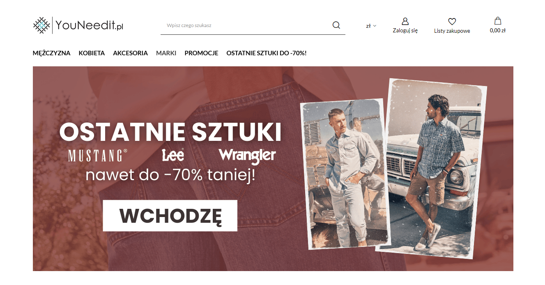Go to the MARKI menu item
The width and height of the screenshot is (545, 285).
point(166,53)
